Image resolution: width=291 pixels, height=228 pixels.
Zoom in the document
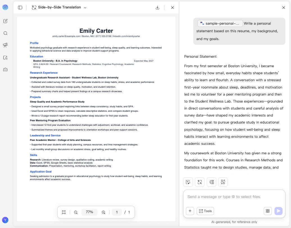(104, 212)
